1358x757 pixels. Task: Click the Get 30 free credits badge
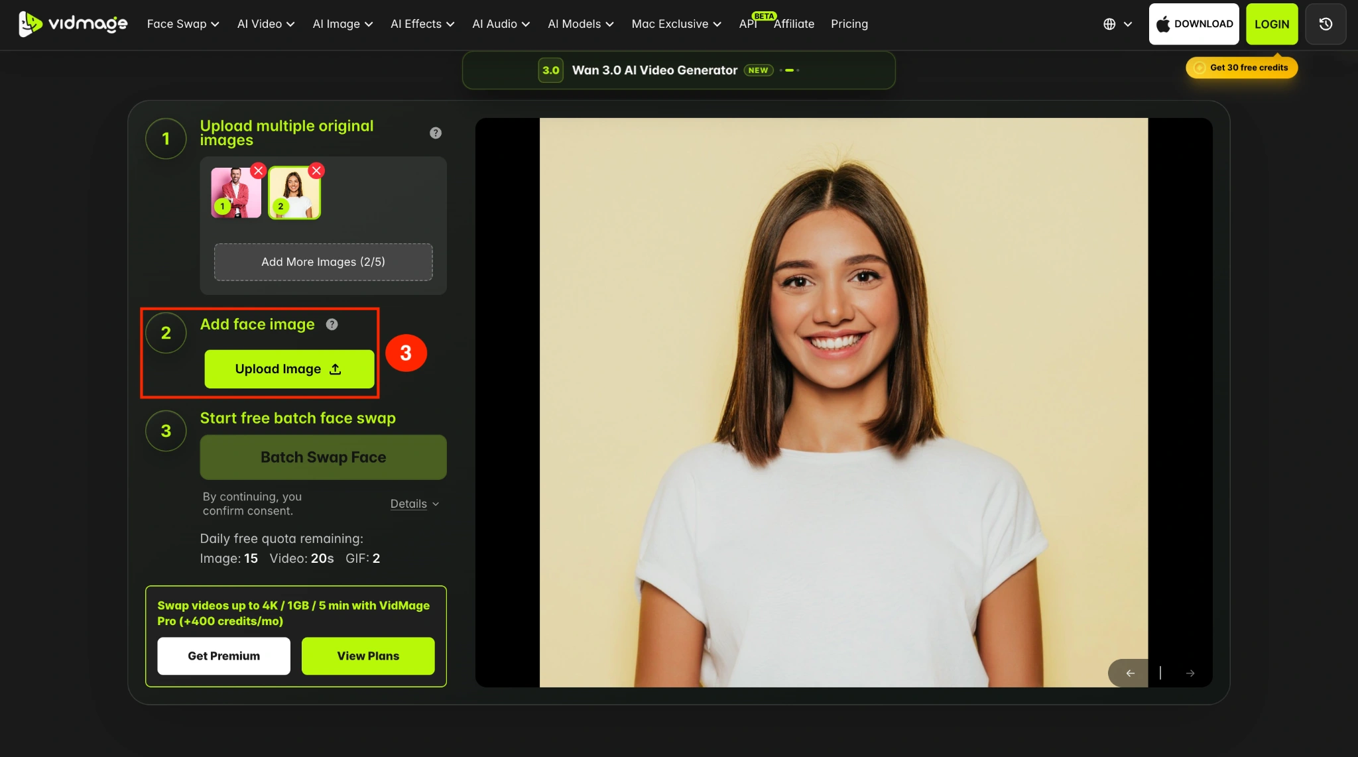click(1241, 68)
